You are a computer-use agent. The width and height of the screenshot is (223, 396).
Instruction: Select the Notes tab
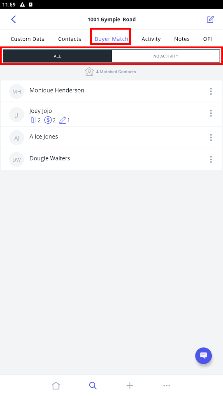coord(182,39)
